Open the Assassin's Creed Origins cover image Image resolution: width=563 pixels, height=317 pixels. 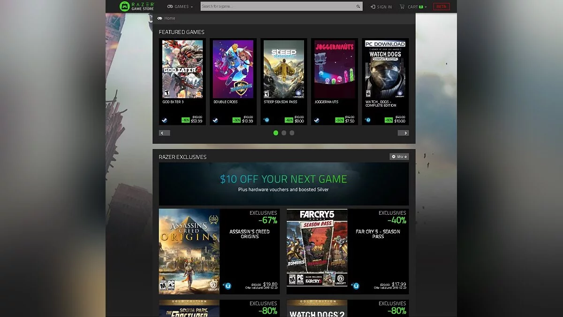pyautogui.click(x=189, y=251)
